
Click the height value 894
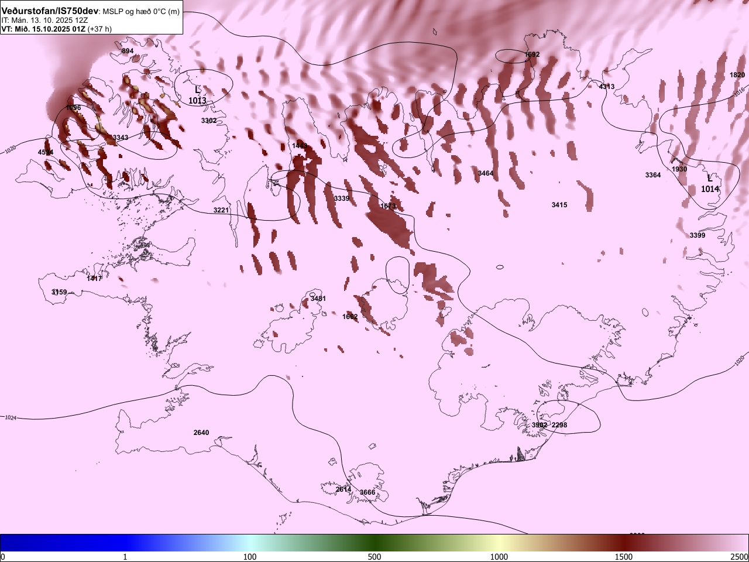[x=128, y=52]
